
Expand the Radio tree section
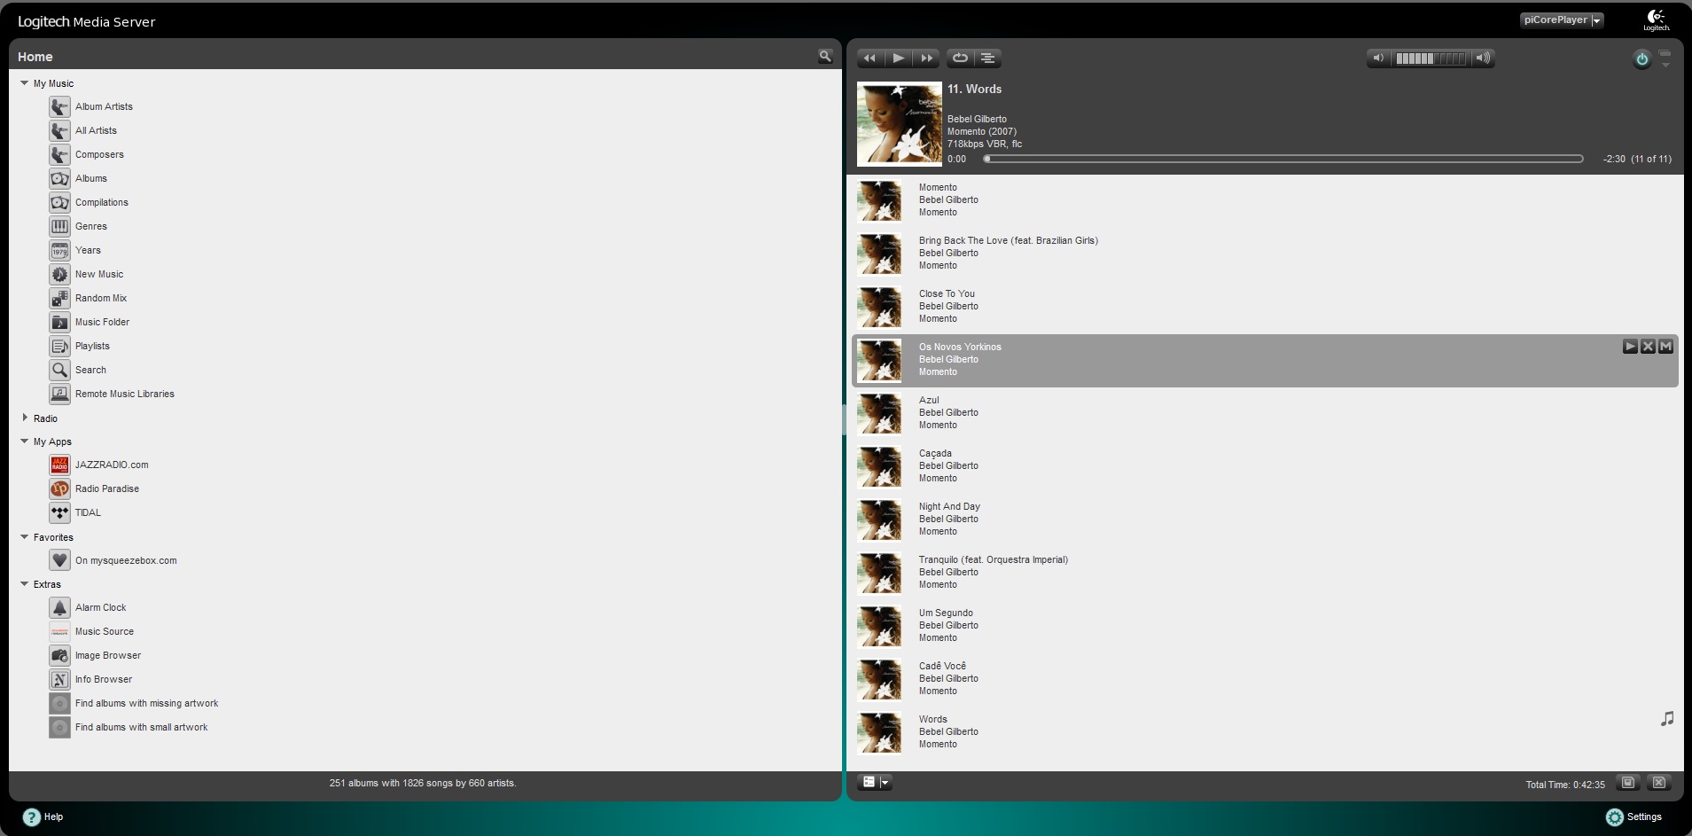(25, 418)
